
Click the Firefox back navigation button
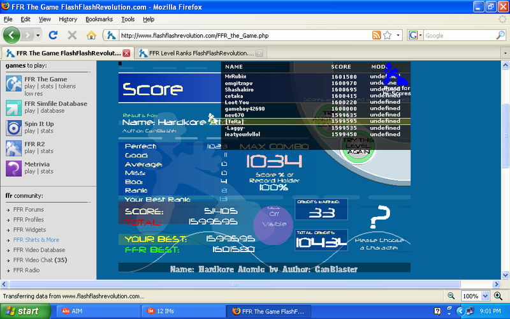tap(13, 35)
